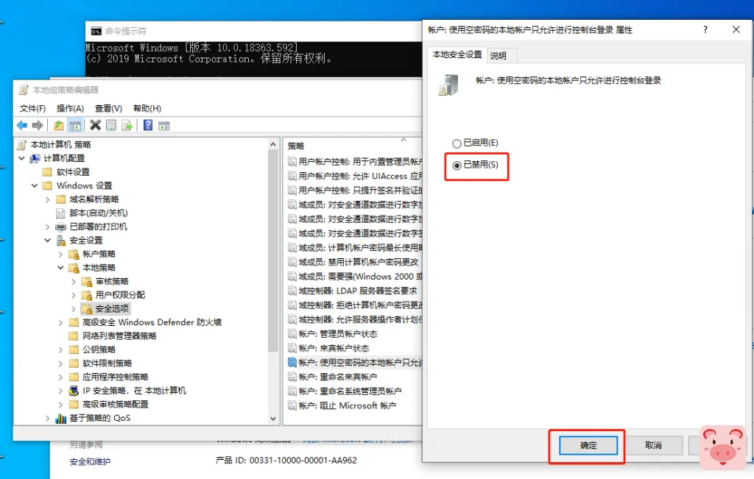The image size is (754, 479).
Task: Click the icon beside 用户帐户控制: 允许 UIAccess
Action: pos(292,176)
